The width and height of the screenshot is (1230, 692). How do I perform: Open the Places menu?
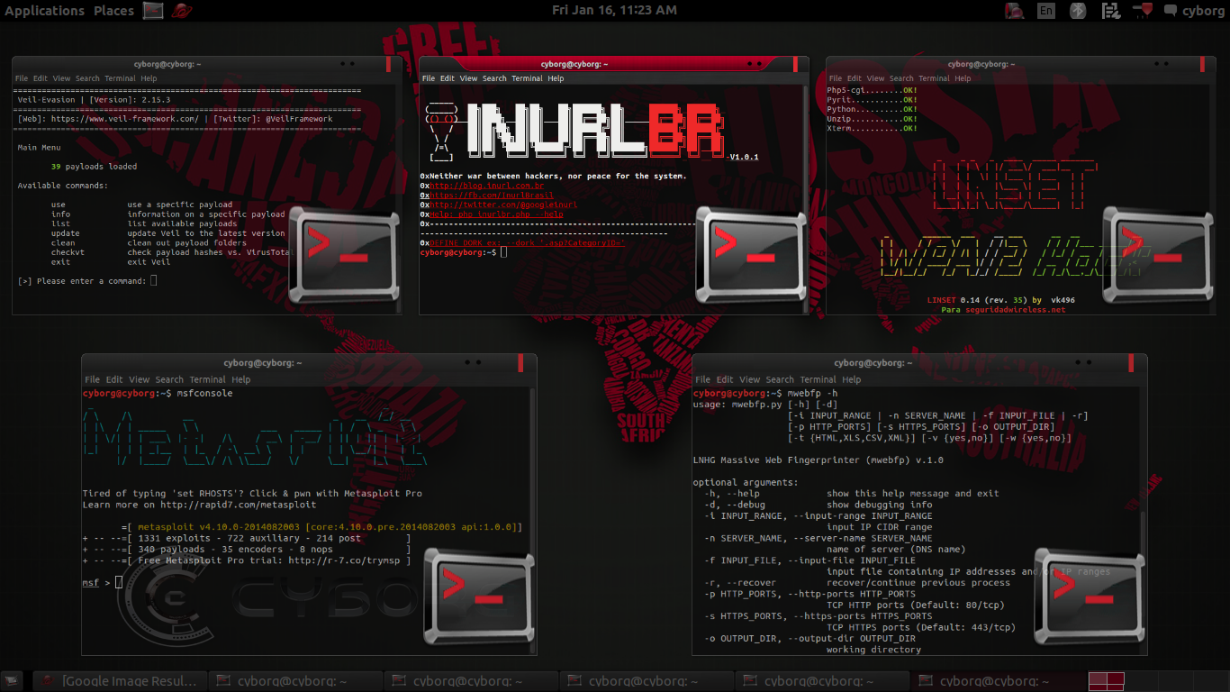[x=113, y=11]
